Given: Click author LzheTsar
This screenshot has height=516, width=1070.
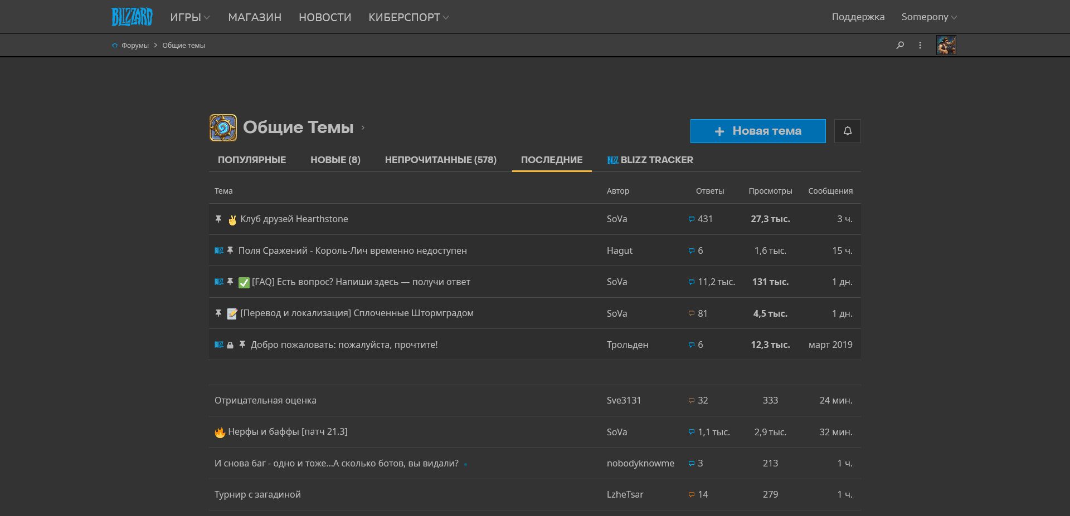Looking at the screenshot, I should coord(625,495).
